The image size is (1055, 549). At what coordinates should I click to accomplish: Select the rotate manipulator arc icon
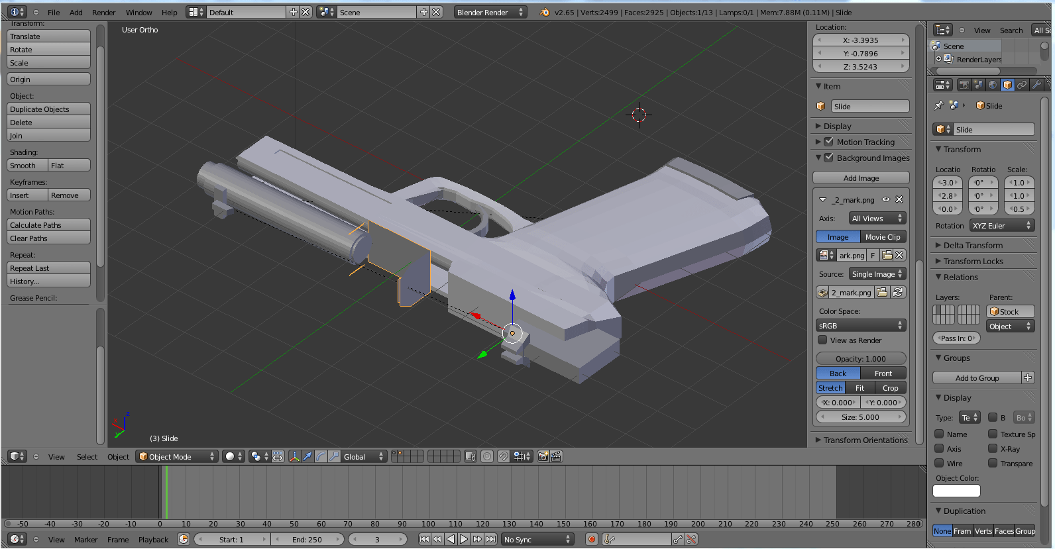point(321,456)
